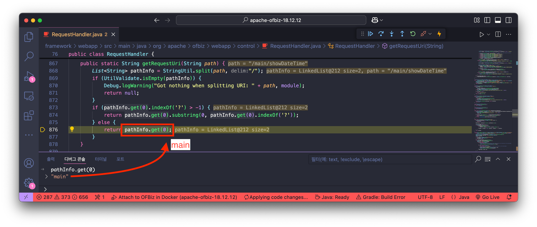Open editor More Actions menu
The image size is (537, 227).
pos(509,34)
